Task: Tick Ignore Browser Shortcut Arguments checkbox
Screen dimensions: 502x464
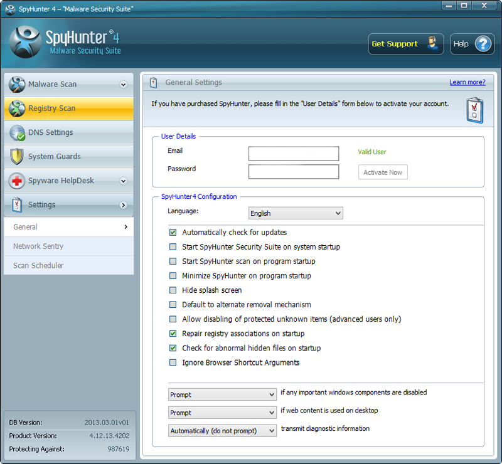Action: pyautogui.click(x=173, y=362)
